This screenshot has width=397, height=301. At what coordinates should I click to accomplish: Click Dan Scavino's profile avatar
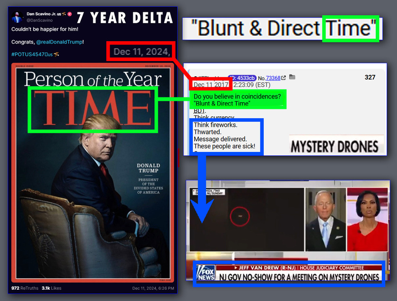click(17, 17)
